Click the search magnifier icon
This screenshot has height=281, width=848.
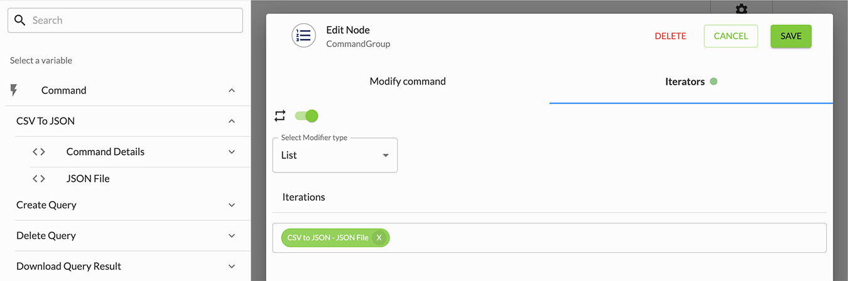click(x=19, y=20)
